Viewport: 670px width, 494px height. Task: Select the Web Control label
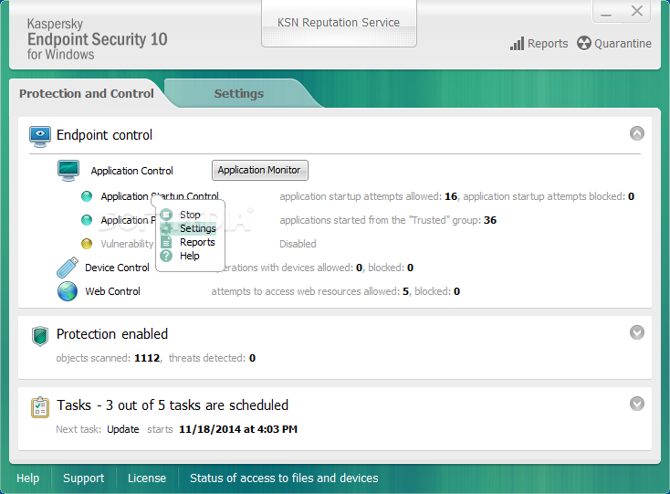click(113, 291)
